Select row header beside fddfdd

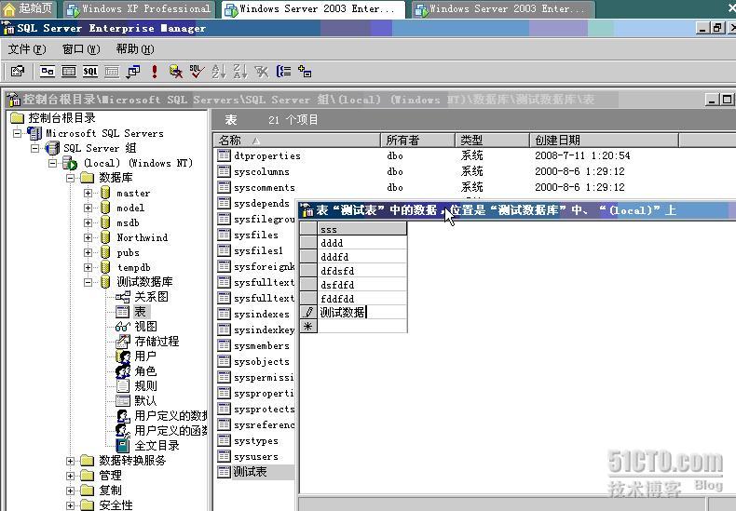[x=308, y=298]
